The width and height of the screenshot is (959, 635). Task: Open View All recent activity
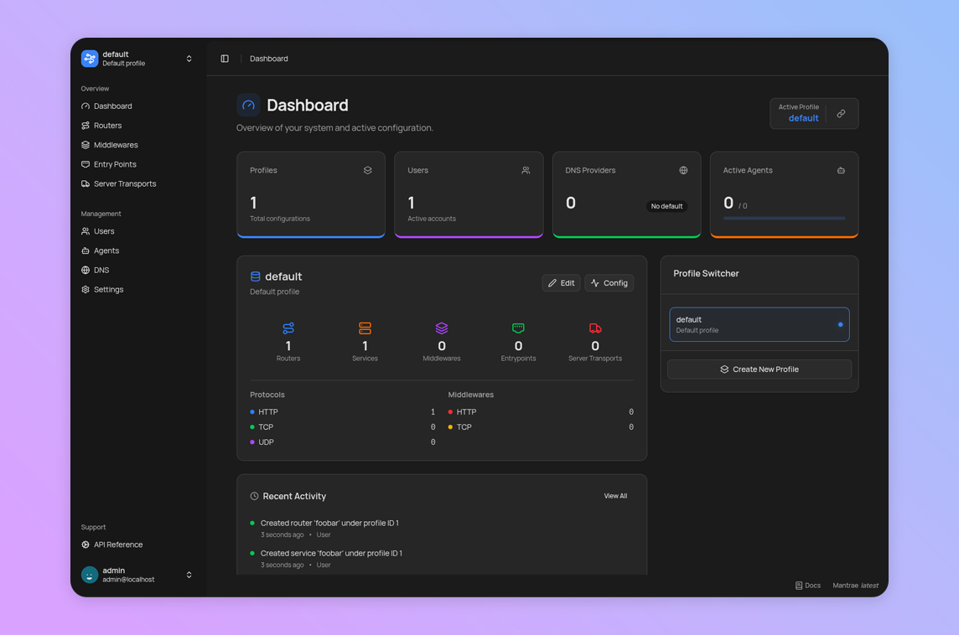[x=615, y=496]
